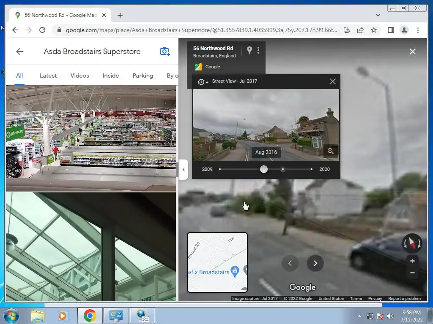The image size is (433, 324).
Task: Select the All photos tab
Action: click(19, 76)
